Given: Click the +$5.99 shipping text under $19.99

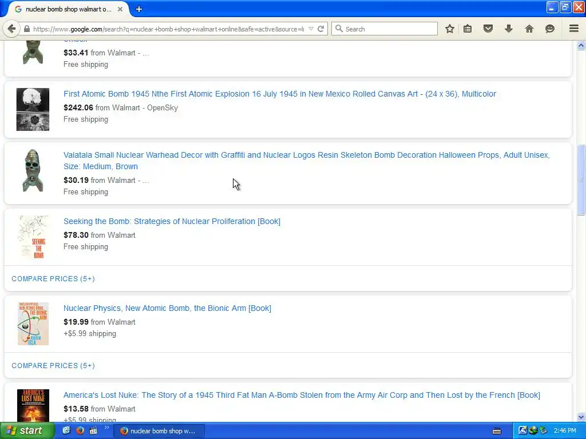Looking at the screenshot, I should 90,334.
